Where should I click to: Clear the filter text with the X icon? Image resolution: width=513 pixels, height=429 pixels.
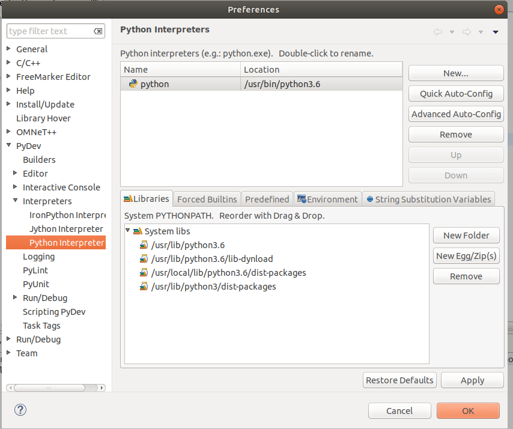[98, 31]
